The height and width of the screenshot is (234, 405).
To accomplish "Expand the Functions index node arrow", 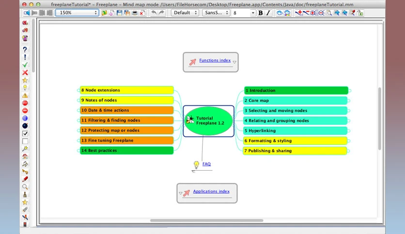I will tap(234, 62).
